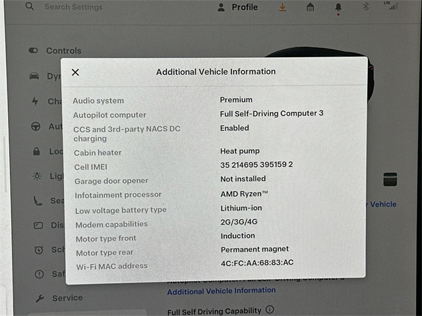Open the Profile menu

tap(237, 7)
